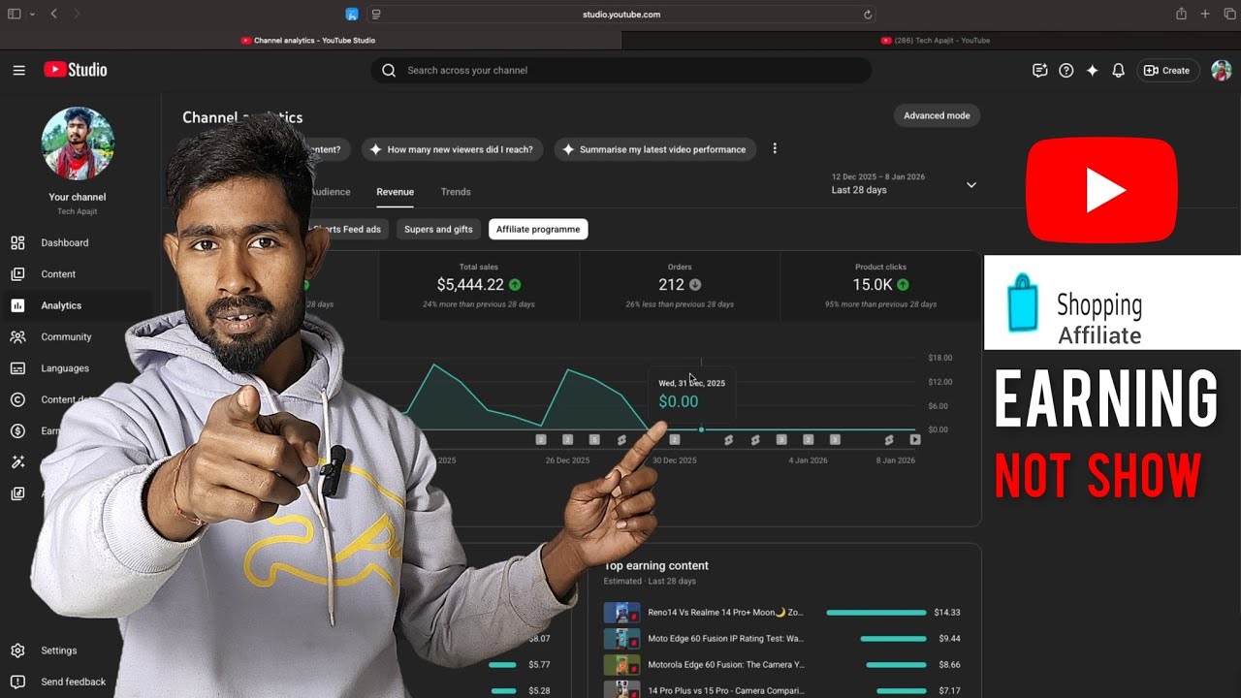Click 'Summarise my latest video performance' prompt

click(x=654, y=149)
